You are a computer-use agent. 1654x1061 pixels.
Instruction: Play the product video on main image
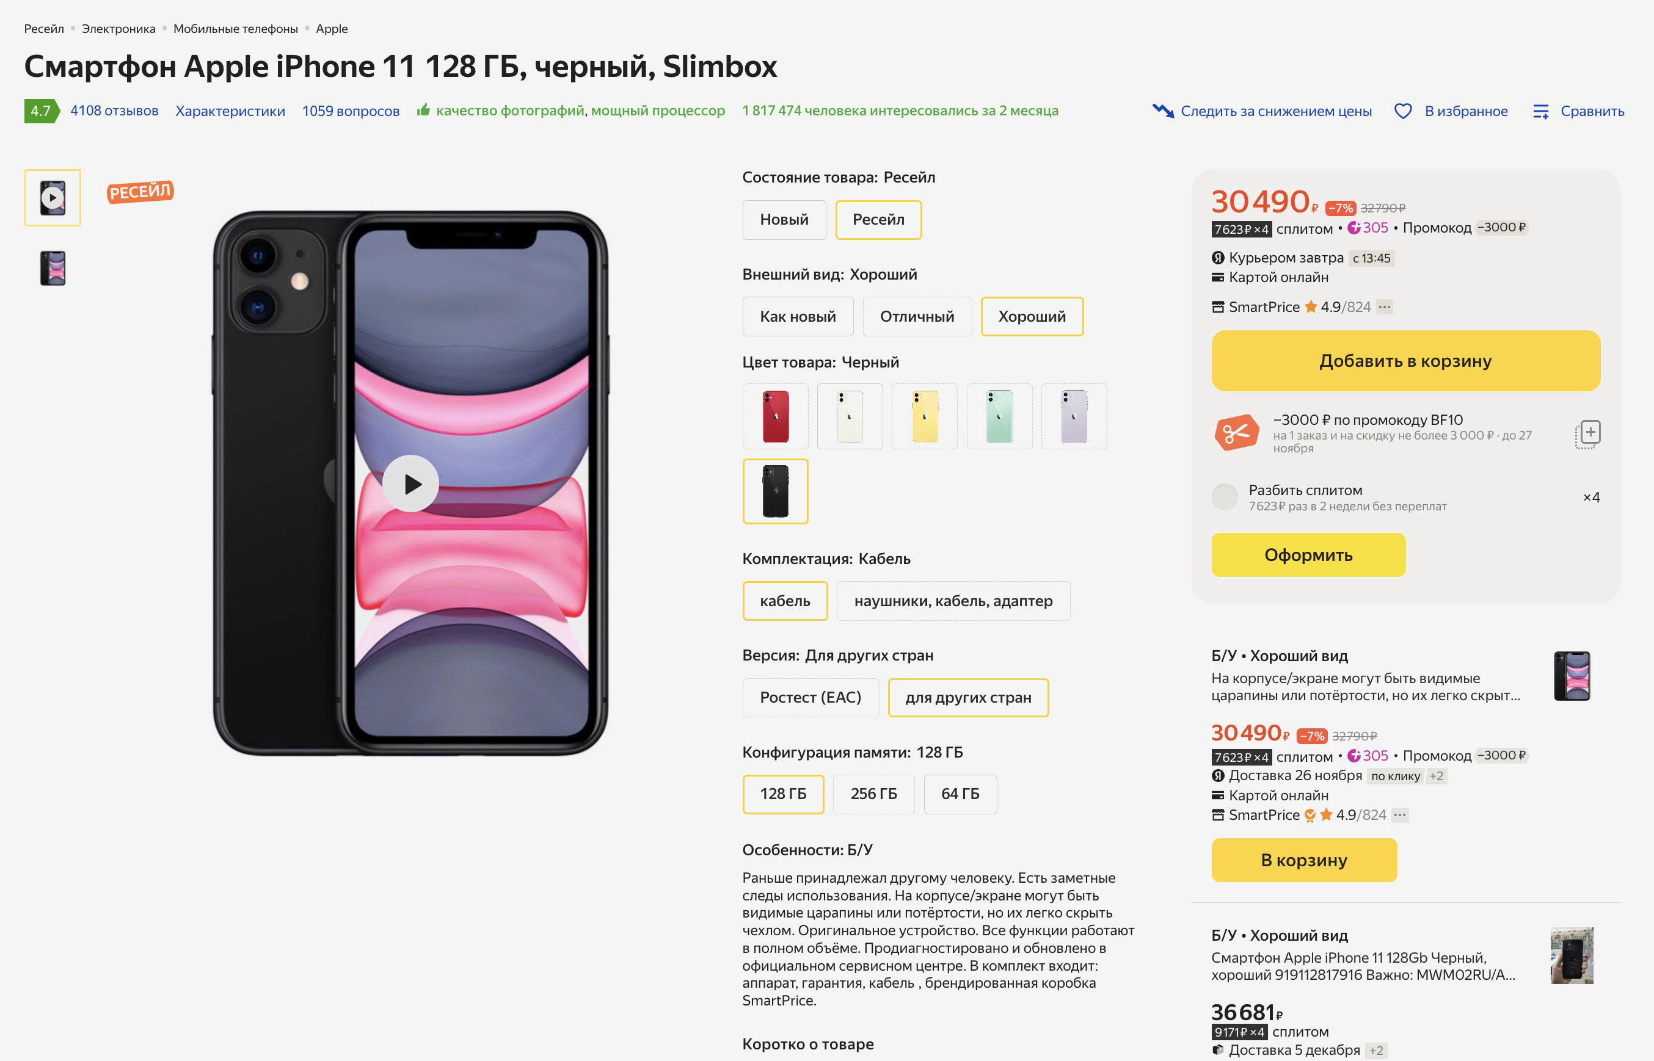pyautogui.click(x=410, y=483)
